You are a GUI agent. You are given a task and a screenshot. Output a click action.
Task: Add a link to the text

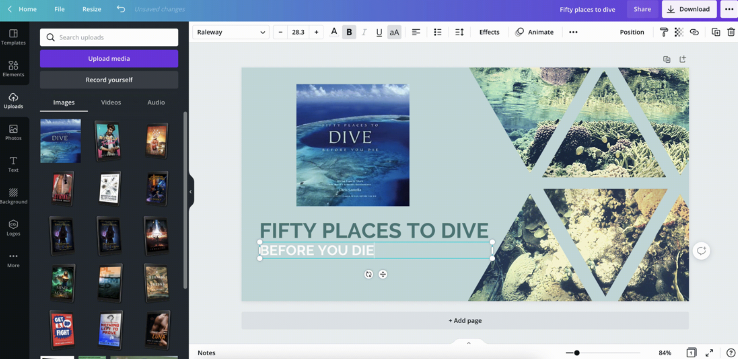(694, 32)
